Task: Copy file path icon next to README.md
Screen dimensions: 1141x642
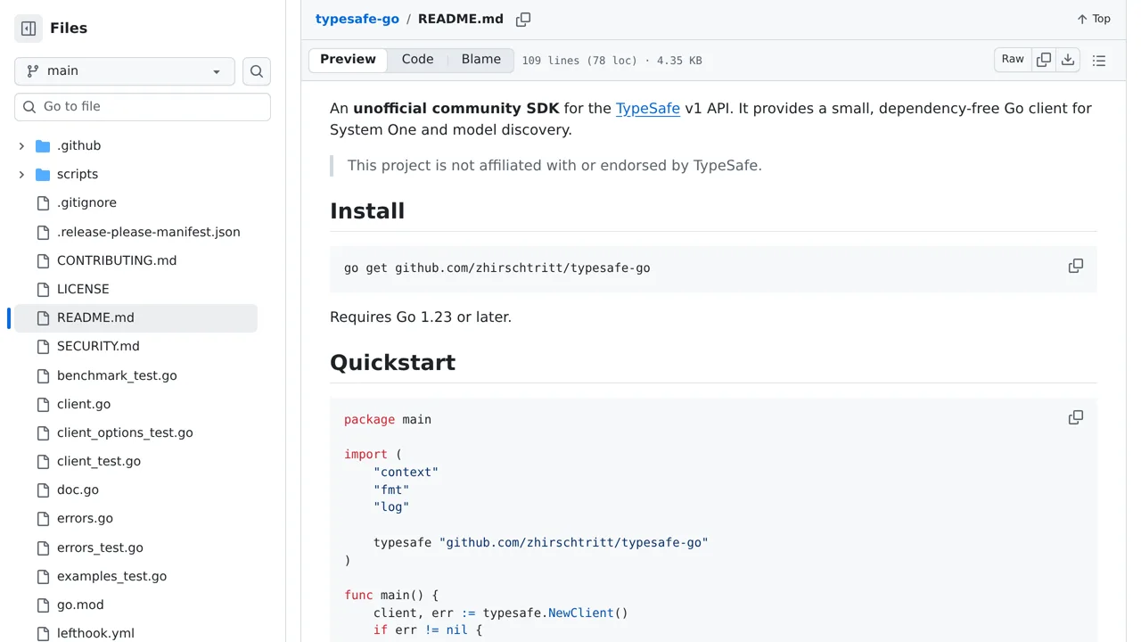Action: (x=523, y=20)
